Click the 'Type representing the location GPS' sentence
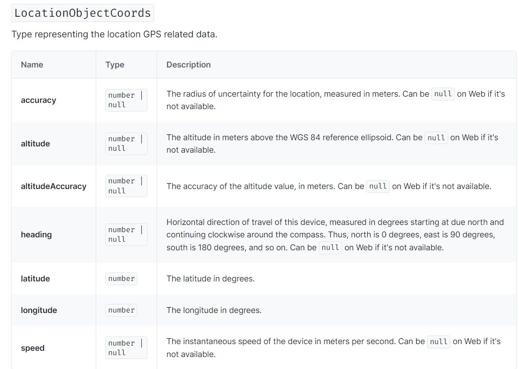Viewport: 519px width, 369px height. pos(114,34)
